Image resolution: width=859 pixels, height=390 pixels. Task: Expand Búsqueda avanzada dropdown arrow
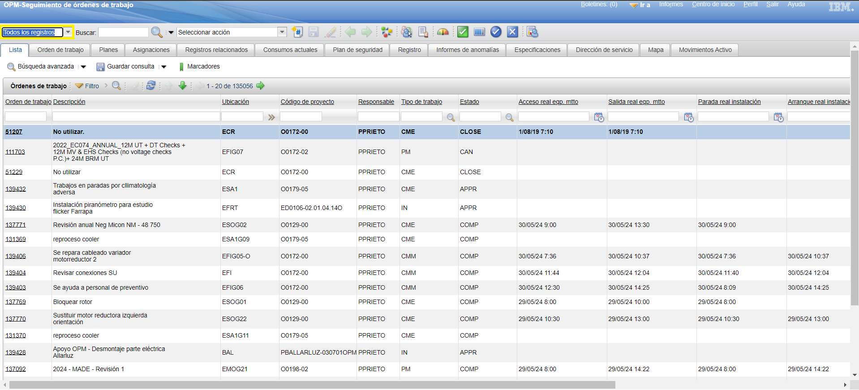pyautogui.click(x=83, y=67)
